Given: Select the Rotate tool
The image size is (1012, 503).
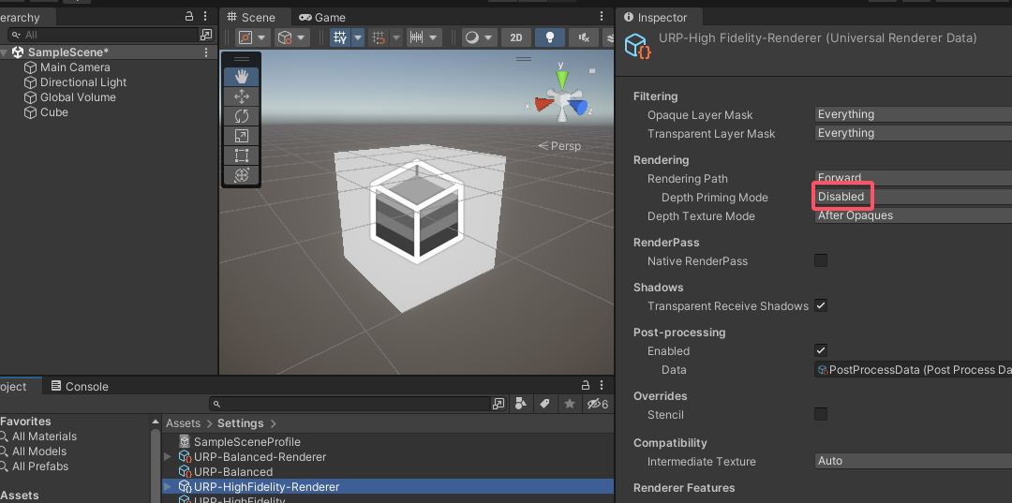Looking at the screenshot, I should pos(241,116).
